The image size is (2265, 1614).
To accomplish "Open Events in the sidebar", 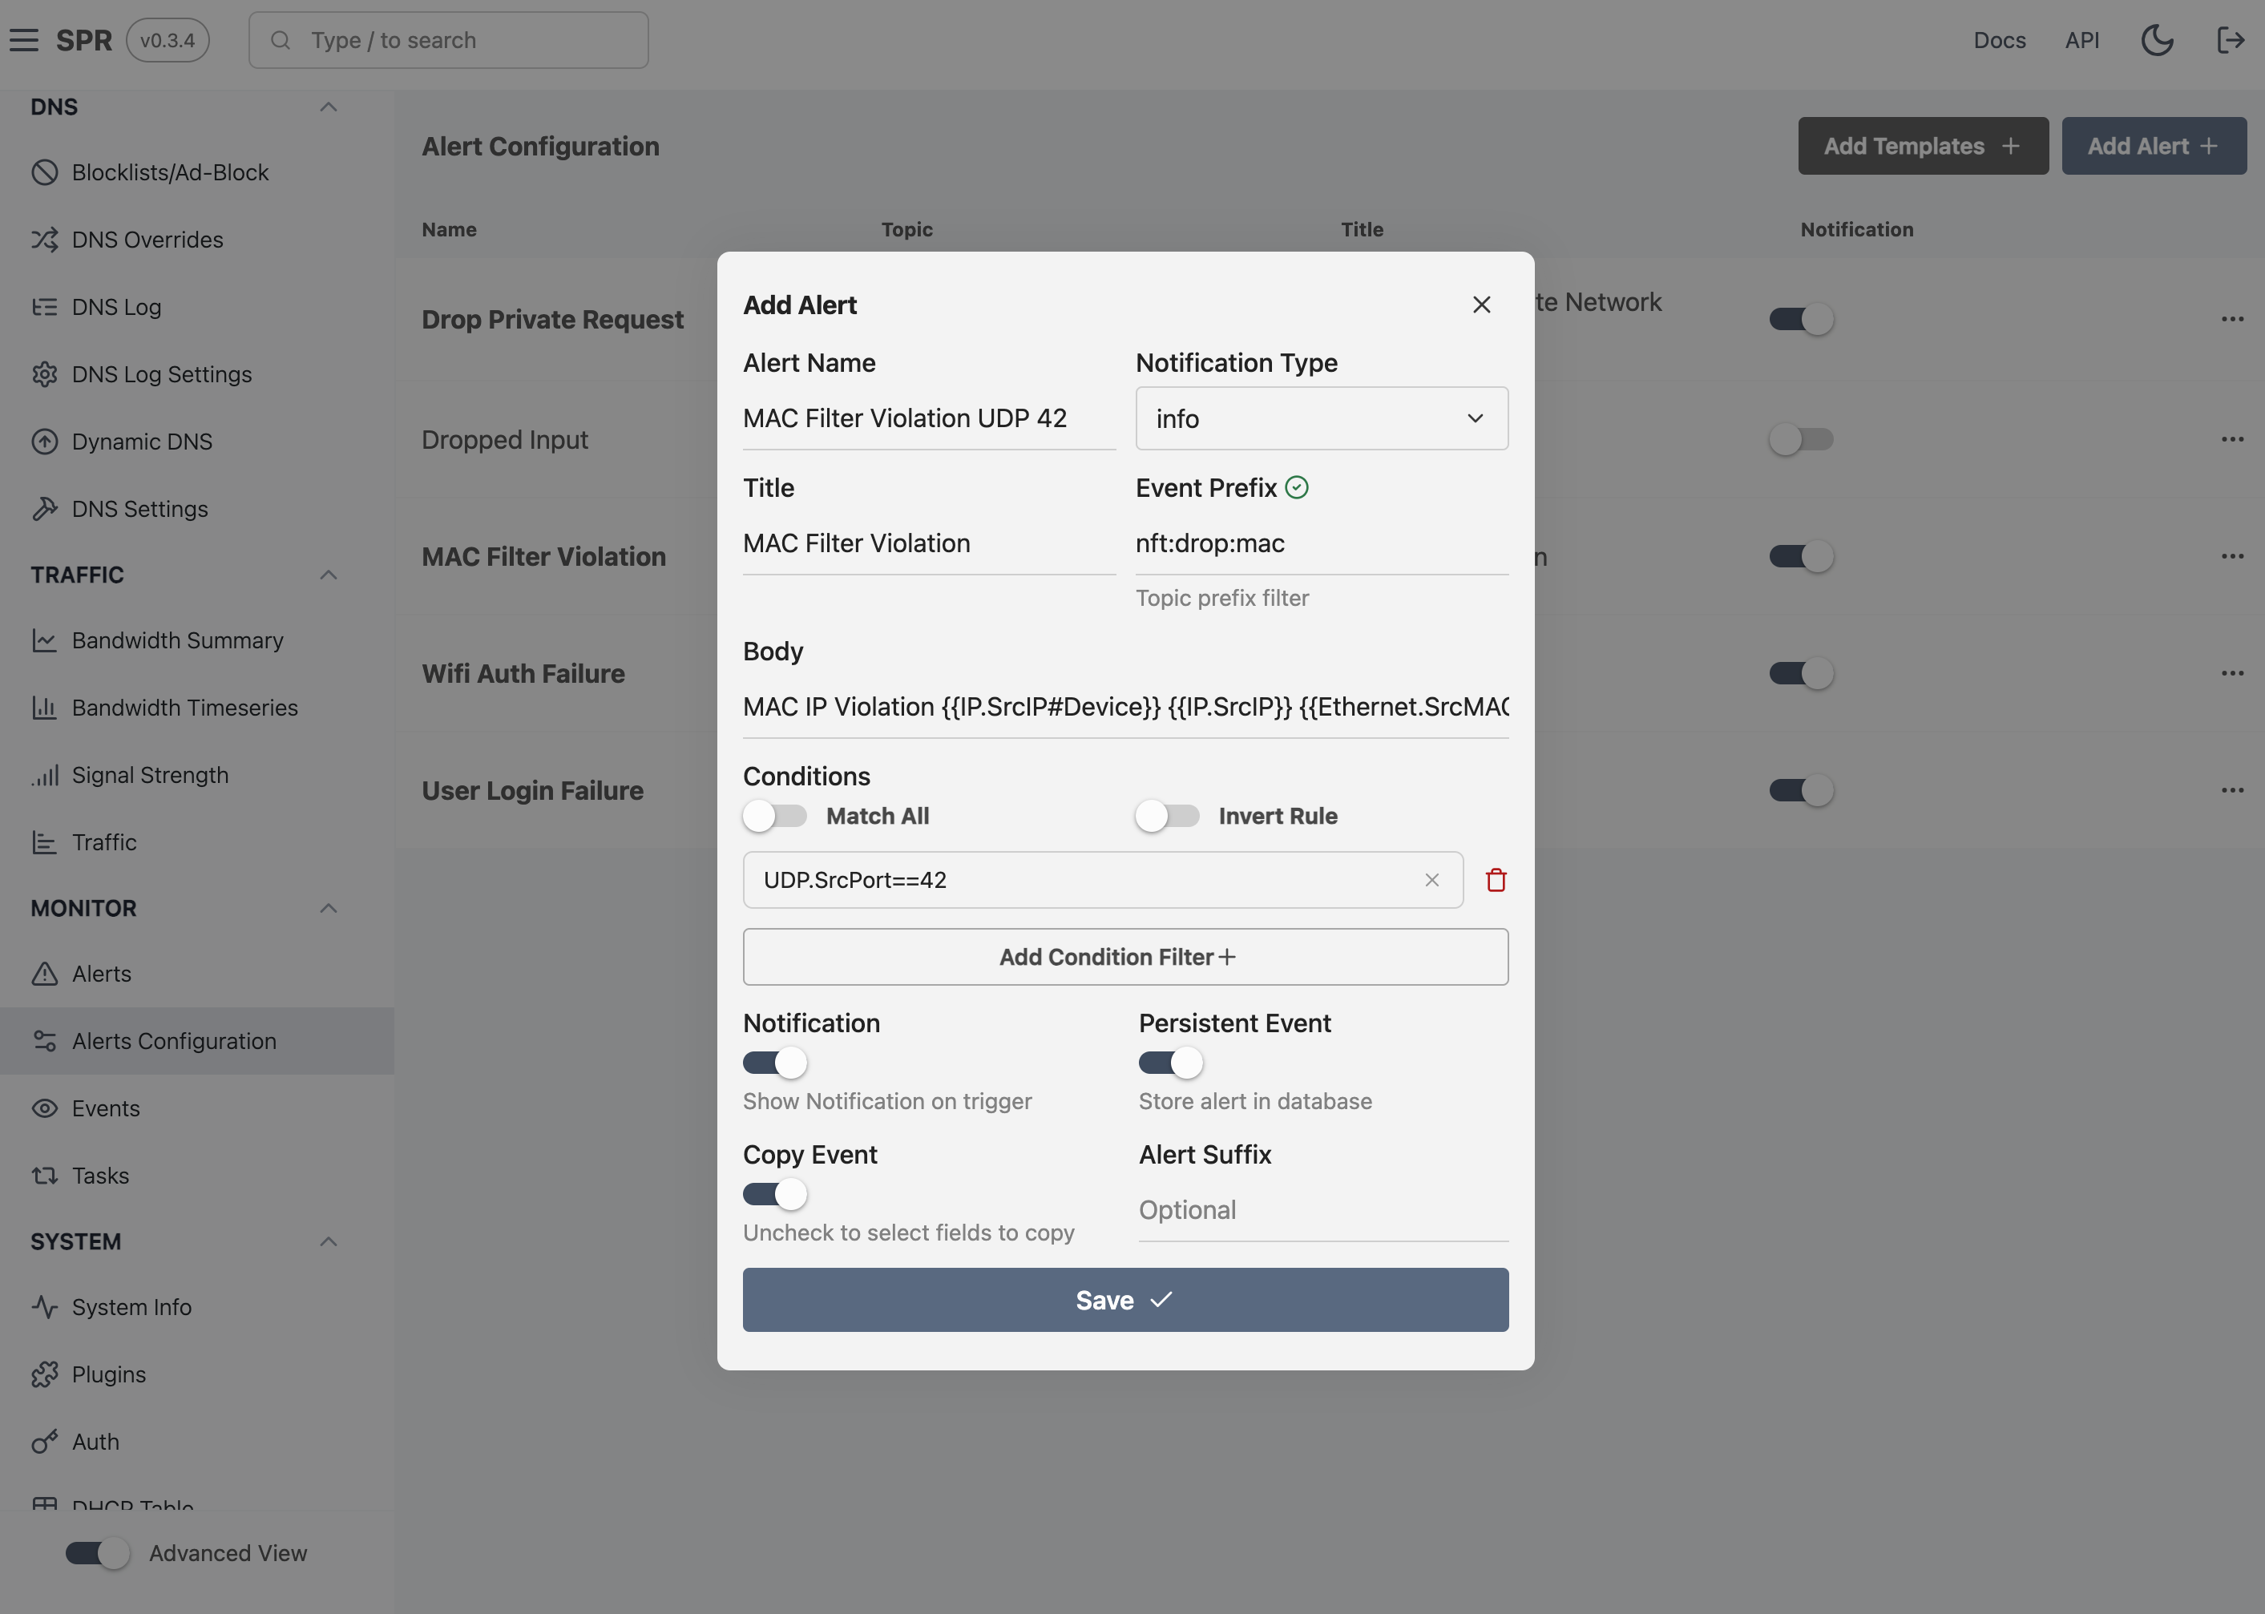I will pos(105,1108).
